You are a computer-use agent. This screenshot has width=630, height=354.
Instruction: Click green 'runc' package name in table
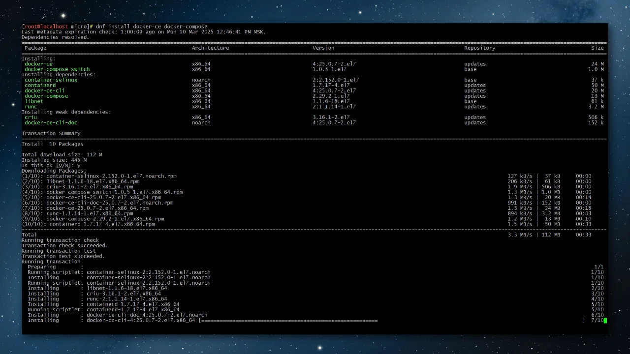tap(31, 107)
